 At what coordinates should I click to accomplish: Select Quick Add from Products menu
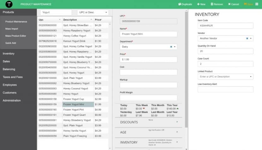(11, 43)
